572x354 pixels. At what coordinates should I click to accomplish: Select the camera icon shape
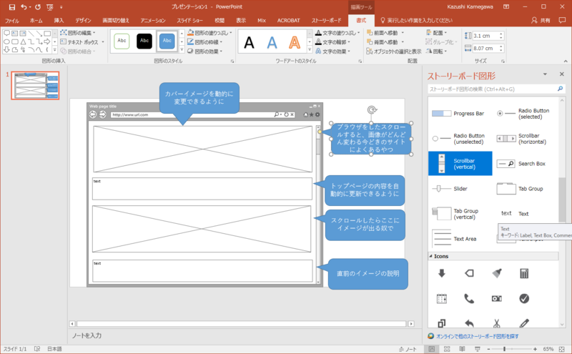click(496, 298)
